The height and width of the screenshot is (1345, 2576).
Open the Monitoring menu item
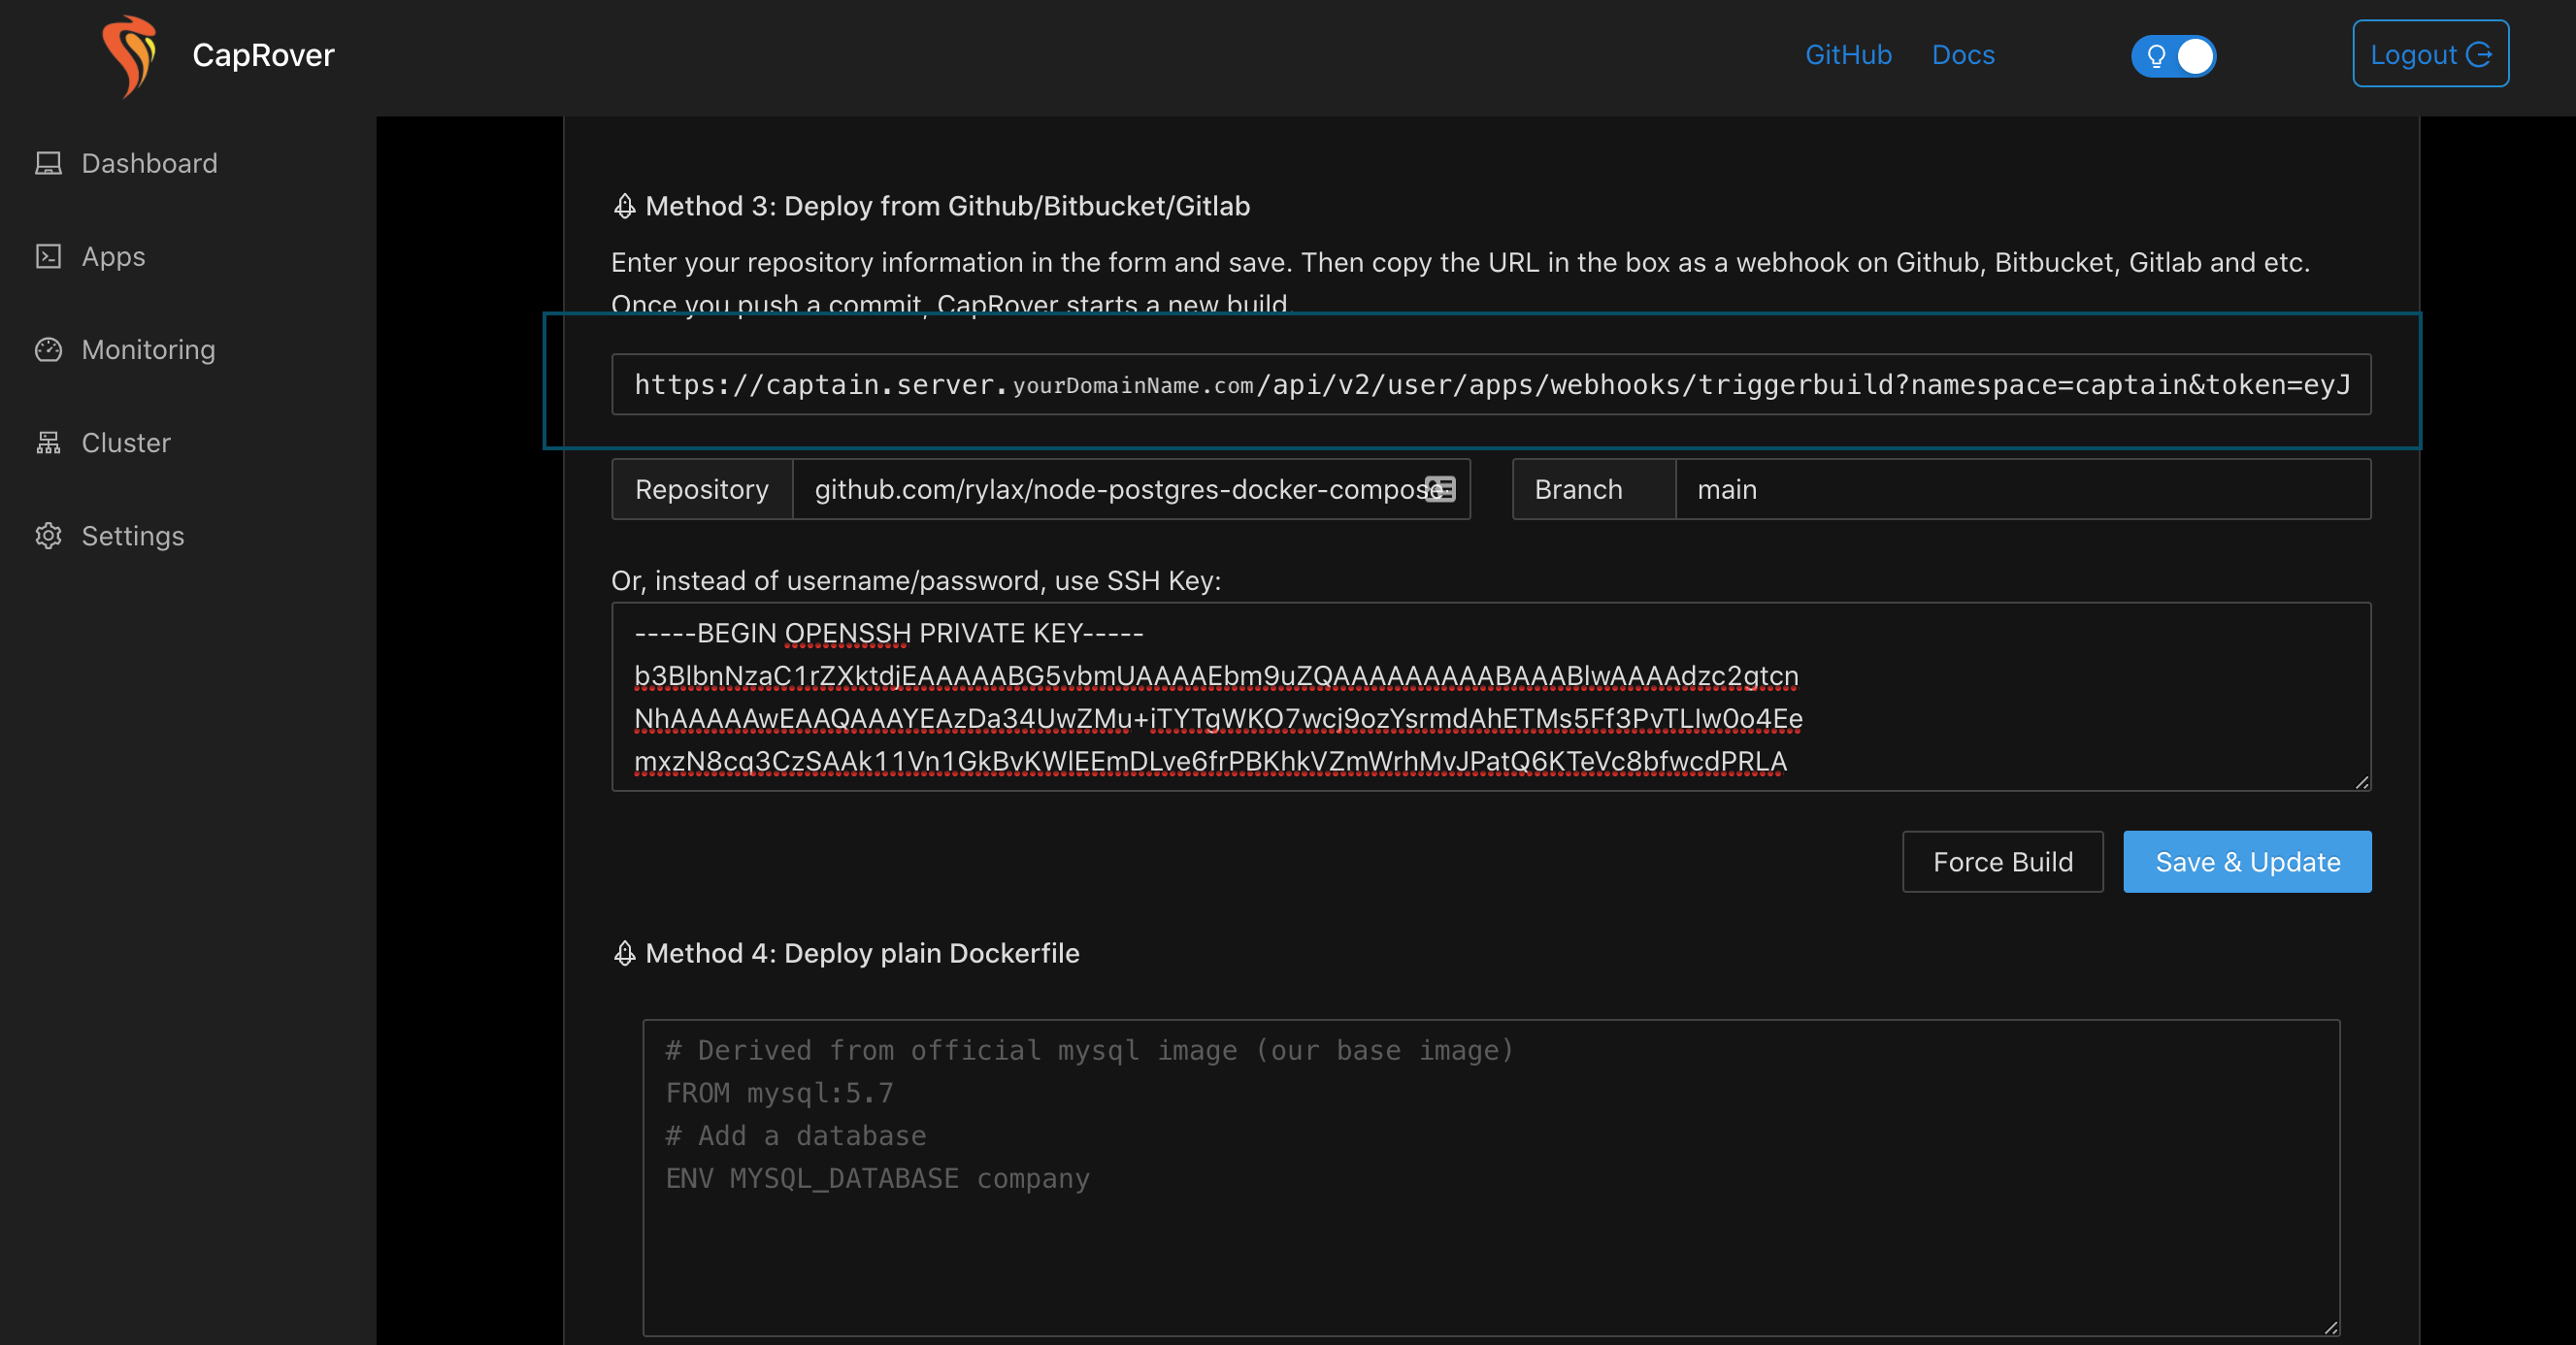(148, 350)
